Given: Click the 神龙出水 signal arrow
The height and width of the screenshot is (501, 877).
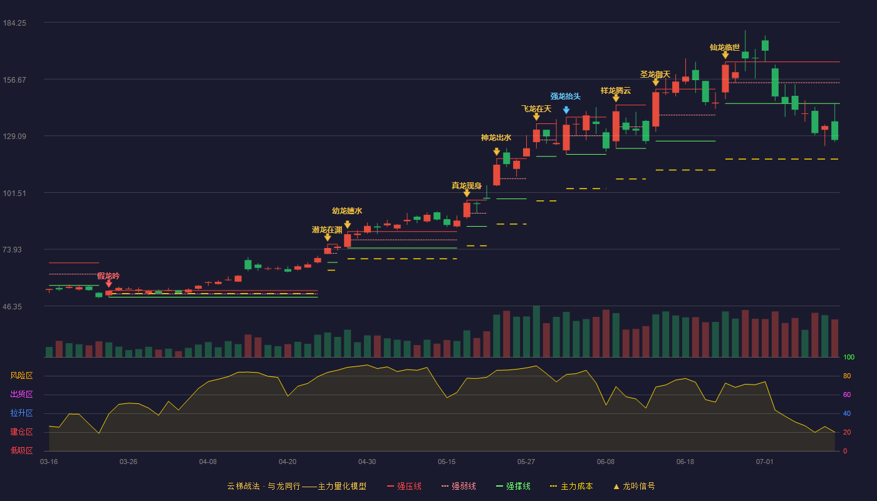Looking at the screenshot, I should coord(497,152).
